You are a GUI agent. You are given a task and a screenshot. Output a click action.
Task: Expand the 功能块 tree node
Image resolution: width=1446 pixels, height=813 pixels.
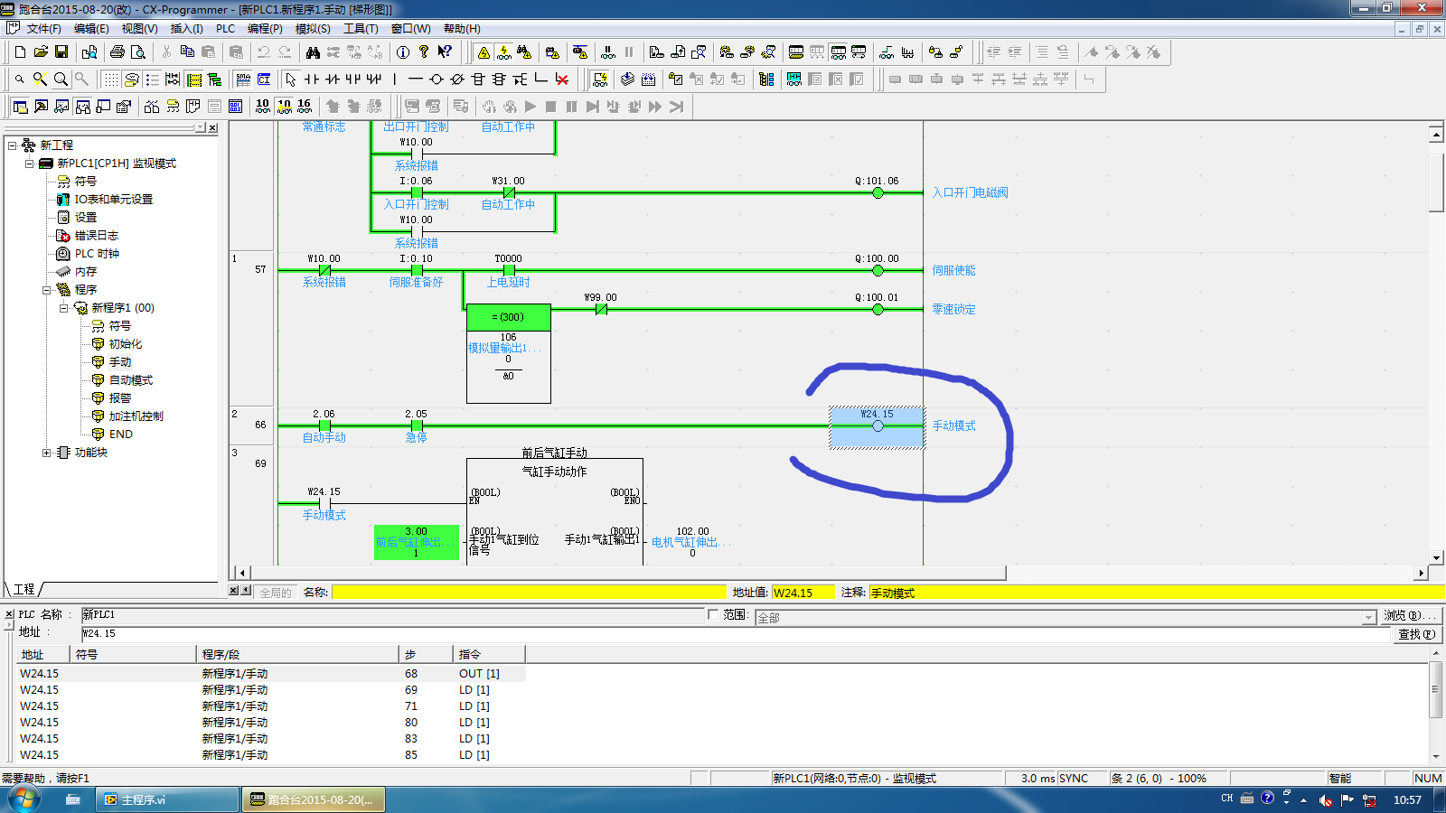47,453
